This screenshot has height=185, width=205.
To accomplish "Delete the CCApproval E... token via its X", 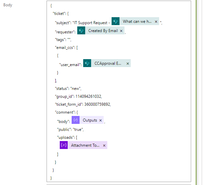I will 128,63.
